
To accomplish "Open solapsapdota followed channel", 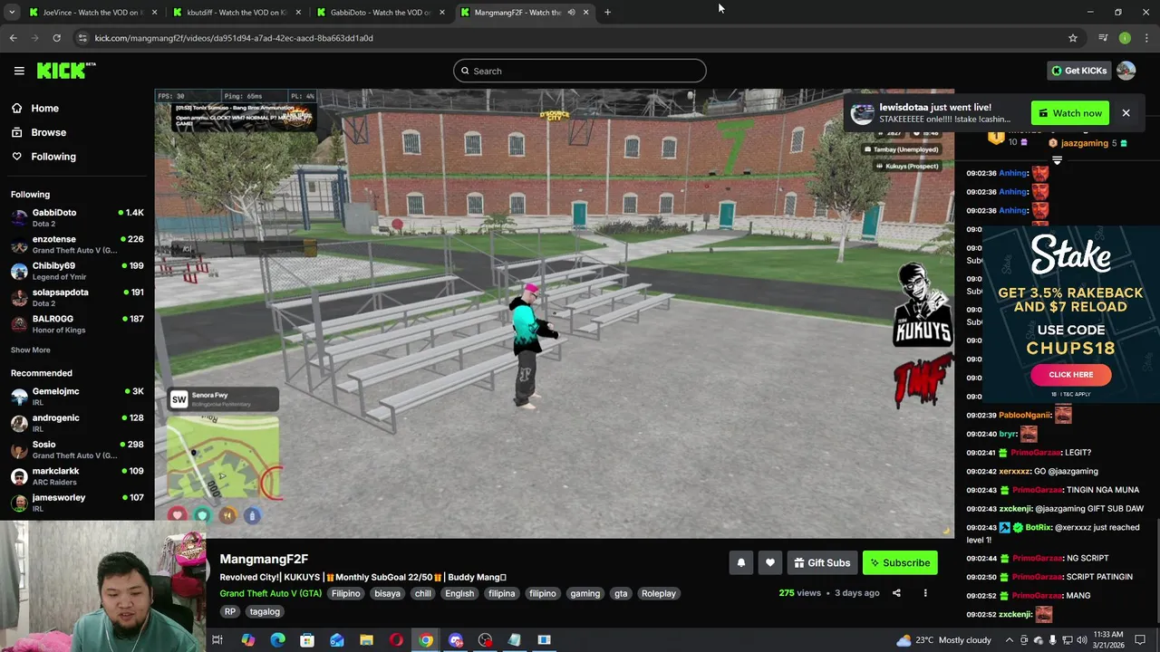I will point(77,297).
